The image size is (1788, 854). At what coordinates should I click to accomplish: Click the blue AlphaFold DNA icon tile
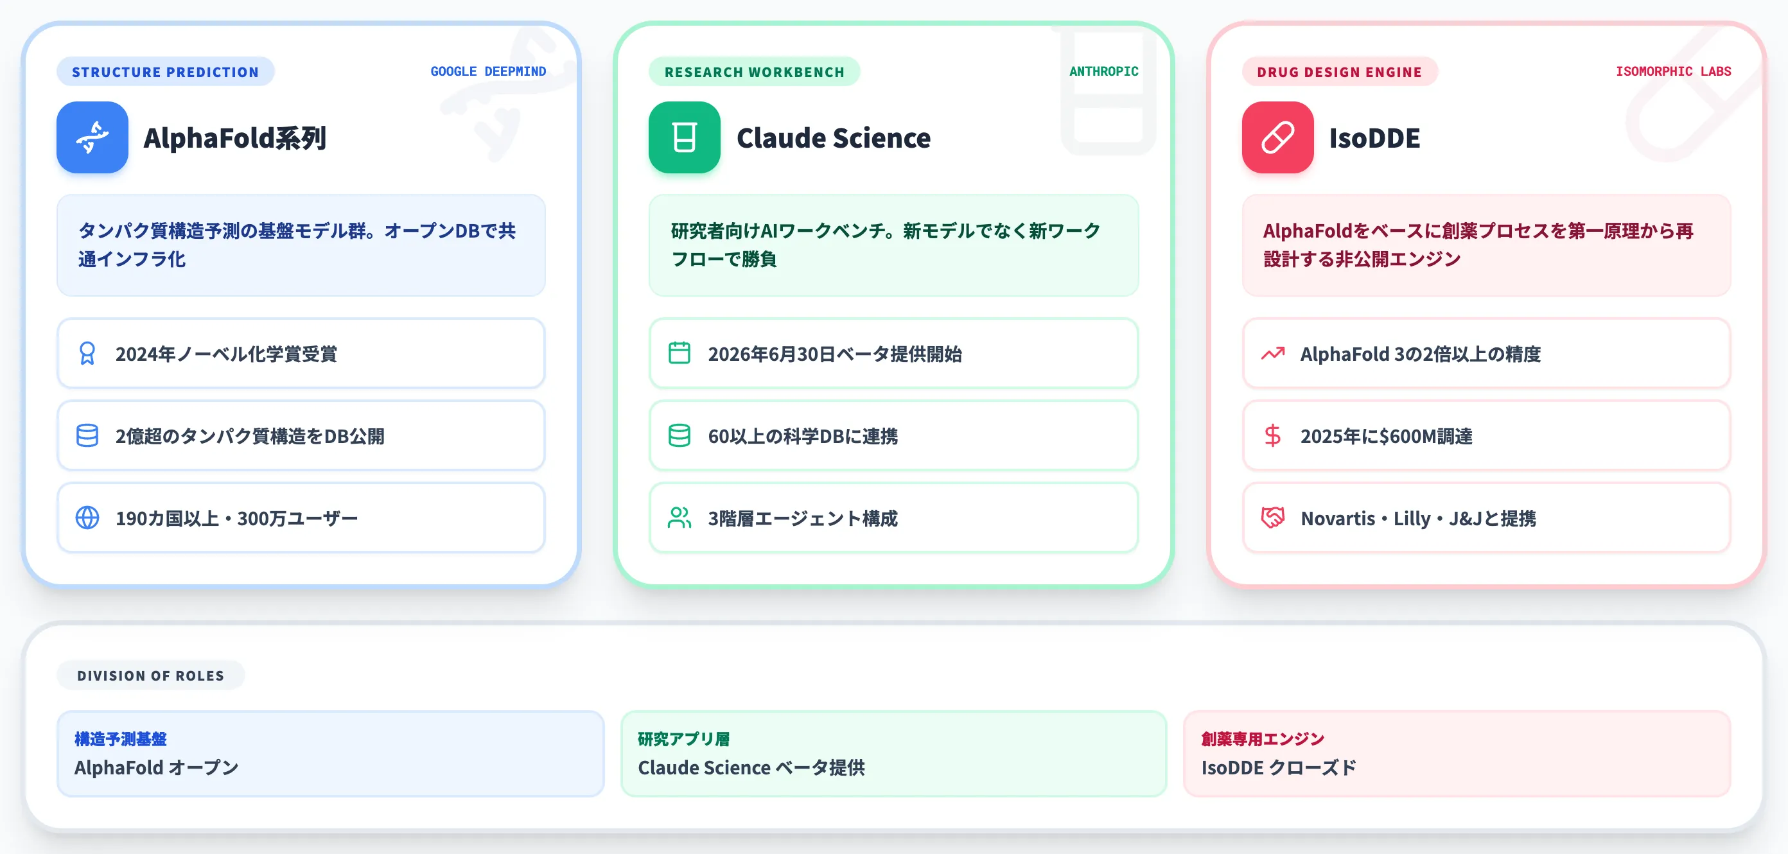click(92, 137)
